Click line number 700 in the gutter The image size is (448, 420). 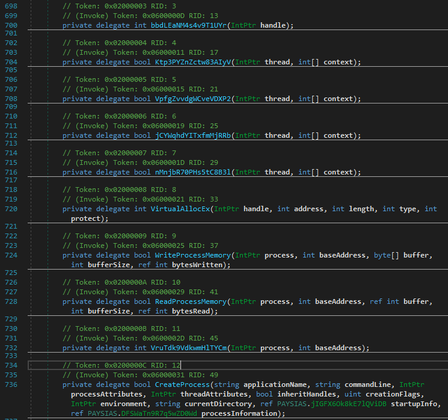point(10,25)
